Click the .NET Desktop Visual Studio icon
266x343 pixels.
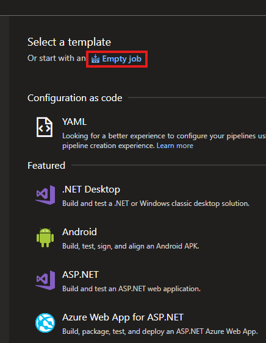(45, 195)
